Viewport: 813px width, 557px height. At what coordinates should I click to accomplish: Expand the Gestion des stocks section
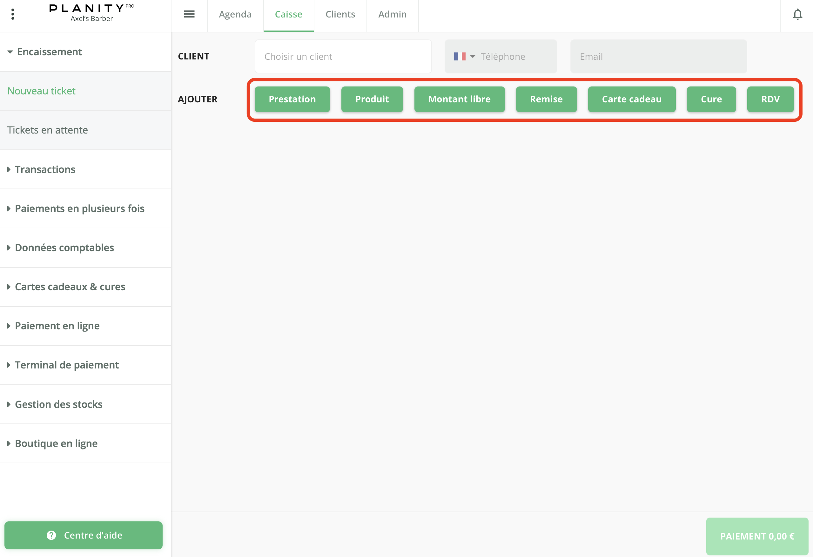click(x=58, y=405)
